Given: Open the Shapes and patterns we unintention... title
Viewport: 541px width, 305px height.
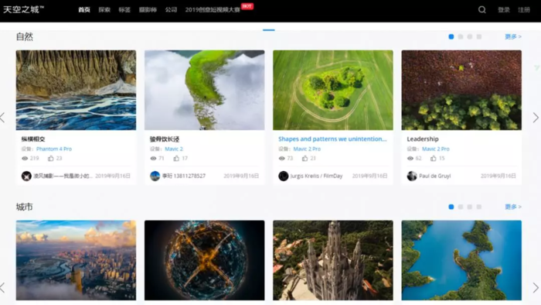Looking at the screenshot, I should pos(332,139).
